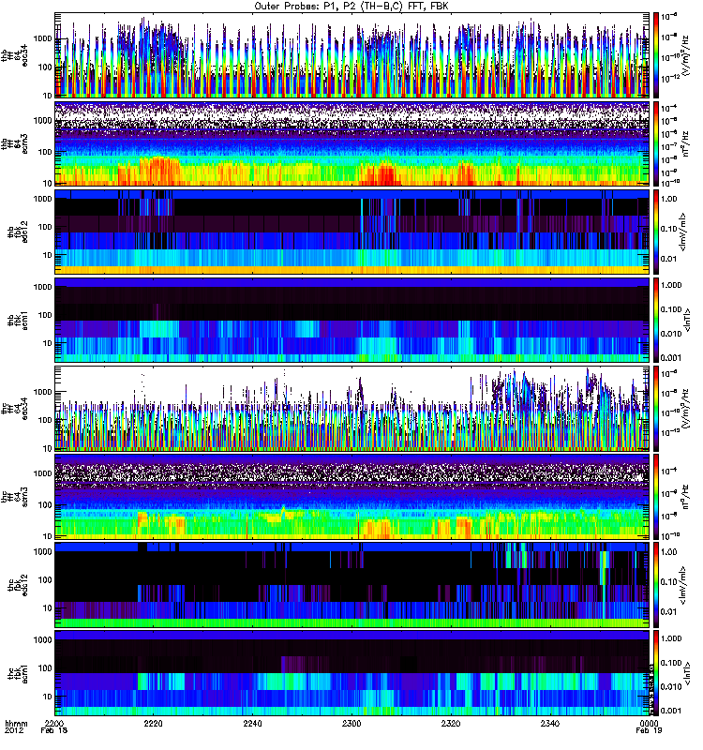703x750 pixels.
Task: Select the thb edc34 FFT spectrogram panel
Action: pyautogui.click(x=351, y=55)
